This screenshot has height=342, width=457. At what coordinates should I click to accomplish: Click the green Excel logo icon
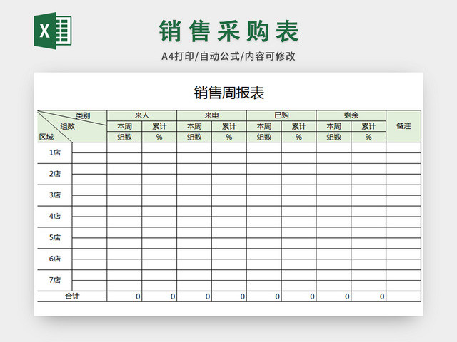(x=53, y=31)
